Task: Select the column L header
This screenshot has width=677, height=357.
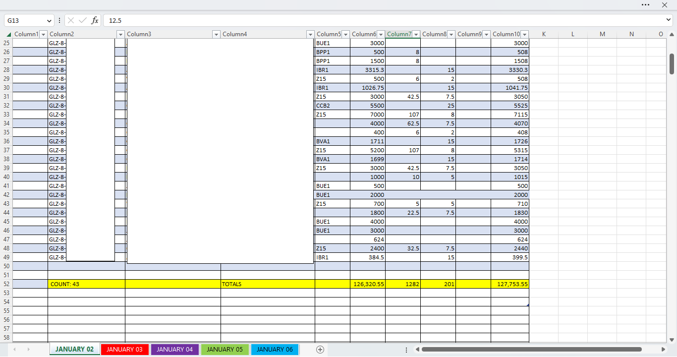Action: tap(573, 34)
